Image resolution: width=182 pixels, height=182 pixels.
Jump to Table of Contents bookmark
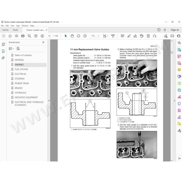coord(23,55)
